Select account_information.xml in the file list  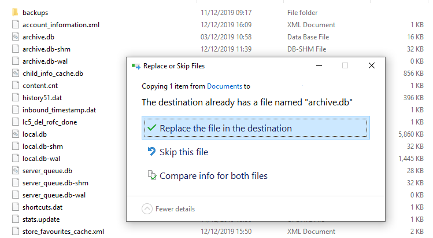[61, 25]
